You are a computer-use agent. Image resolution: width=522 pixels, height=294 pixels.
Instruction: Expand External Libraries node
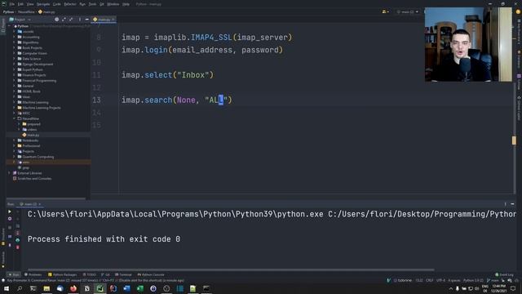tap(10, 173)
